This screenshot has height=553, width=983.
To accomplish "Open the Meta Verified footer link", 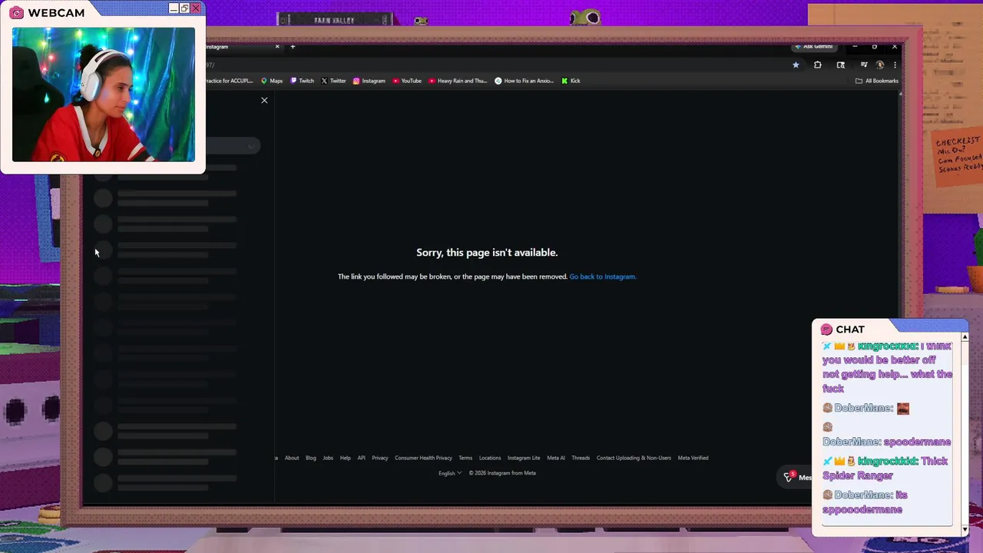I will 693,458.
